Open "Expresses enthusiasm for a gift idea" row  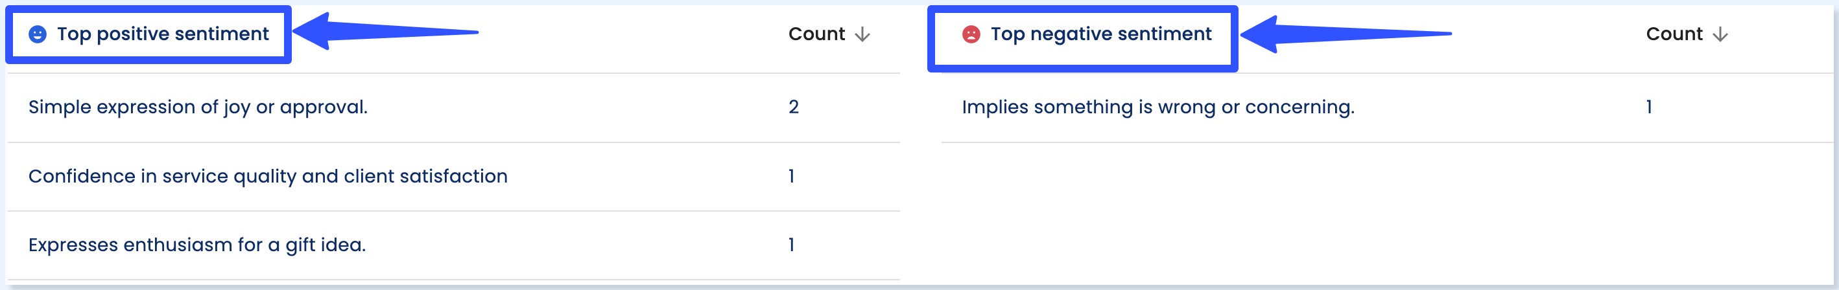[x=197, y=245]
